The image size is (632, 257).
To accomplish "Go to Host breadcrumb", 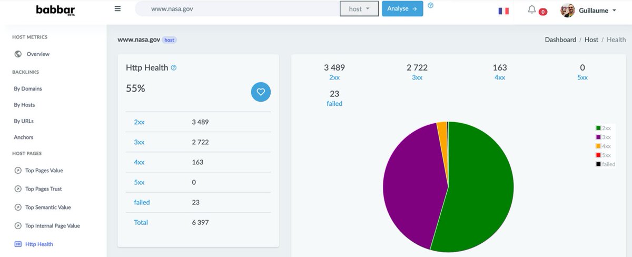I will click(591, 39).
